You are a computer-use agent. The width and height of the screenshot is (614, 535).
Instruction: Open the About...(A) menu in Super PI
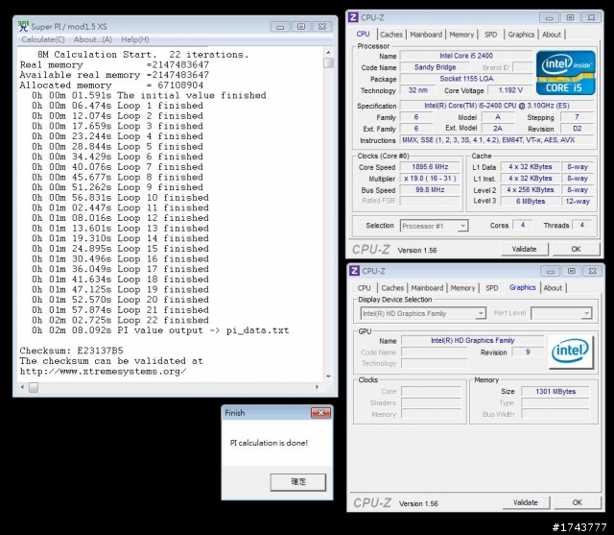[93, 39]
